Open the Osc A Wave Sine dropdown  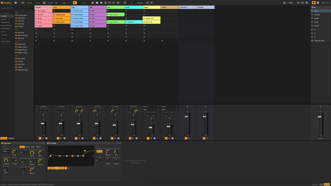(x=23, y=152)
